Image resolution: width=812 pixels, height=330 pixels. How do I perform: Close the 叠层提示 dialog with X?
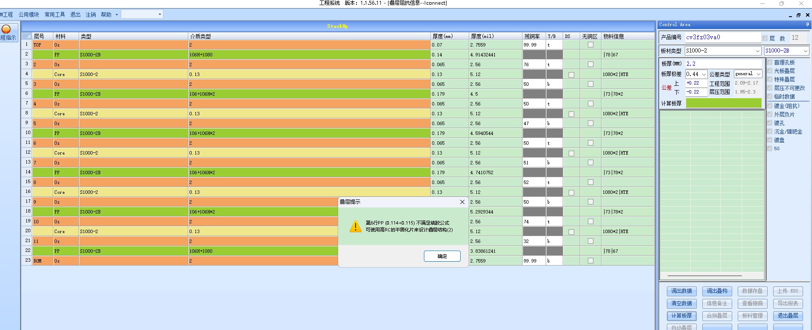point(462,202)
